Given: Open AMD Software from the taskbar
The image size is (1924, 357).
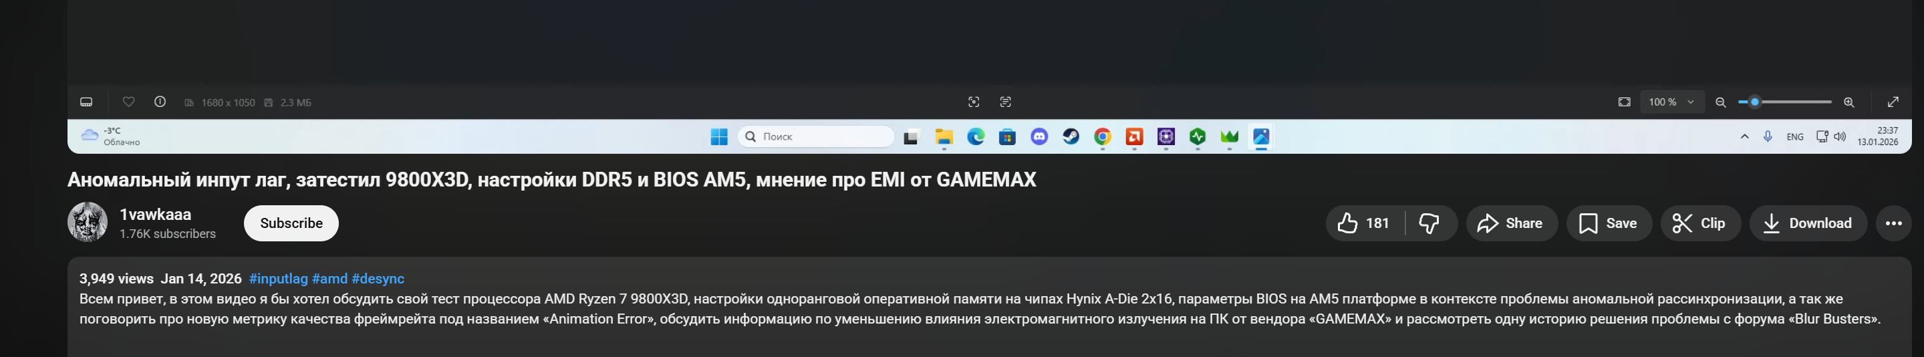Looking at the screenshot, I should click(x=1135, y=136).
